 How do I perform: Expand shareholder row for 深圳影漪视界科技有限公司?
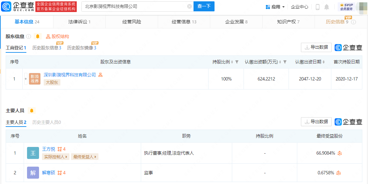(x=26, y=79)
